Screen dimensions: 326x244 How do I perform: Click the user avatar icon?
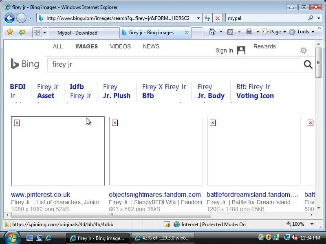241,50
